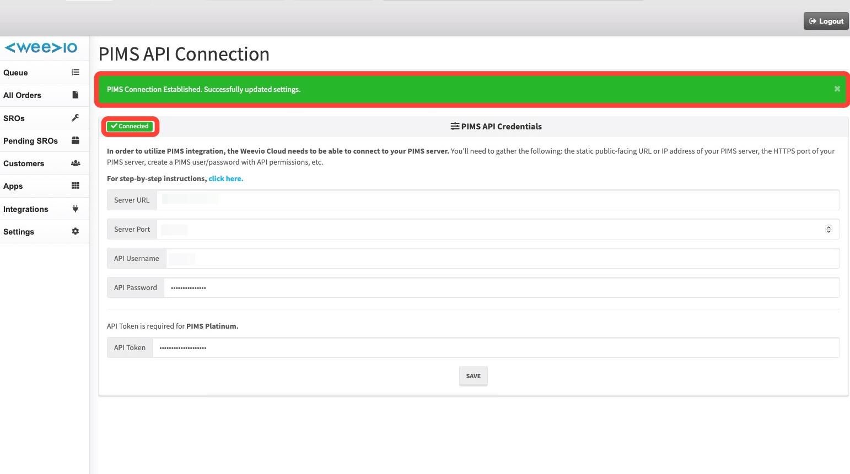Click the 'API Token is required' note
850x474 pixels.
[173, 326]
